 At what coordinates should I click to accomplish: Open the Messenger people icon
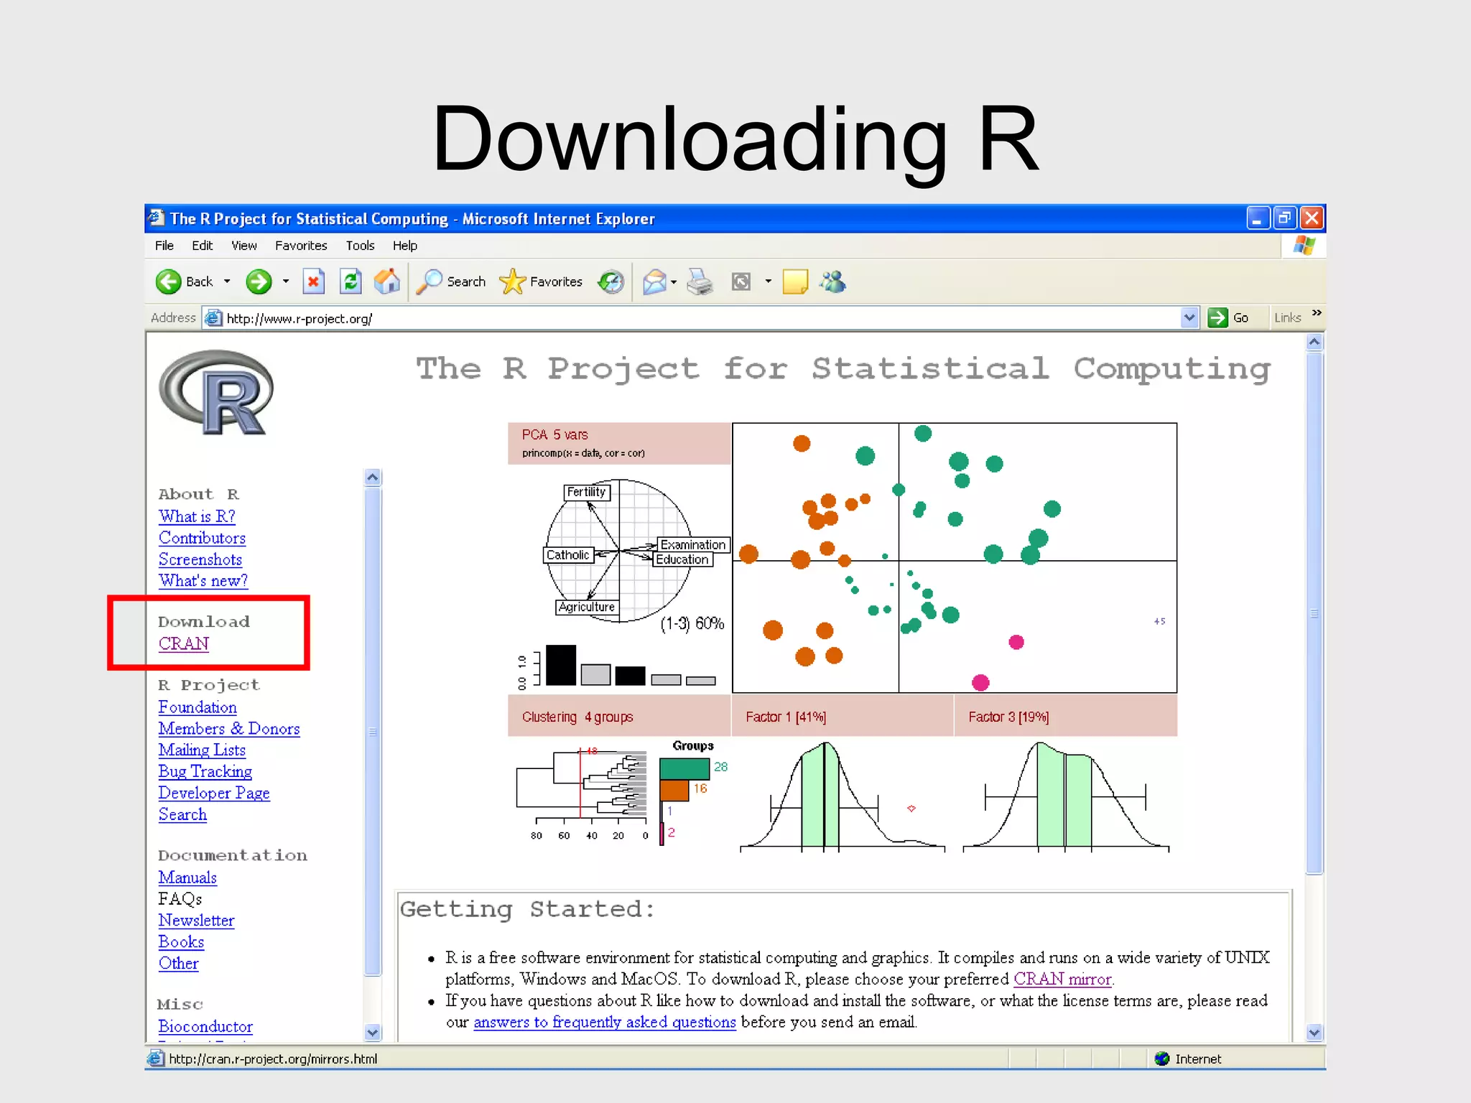coord(833,281)
